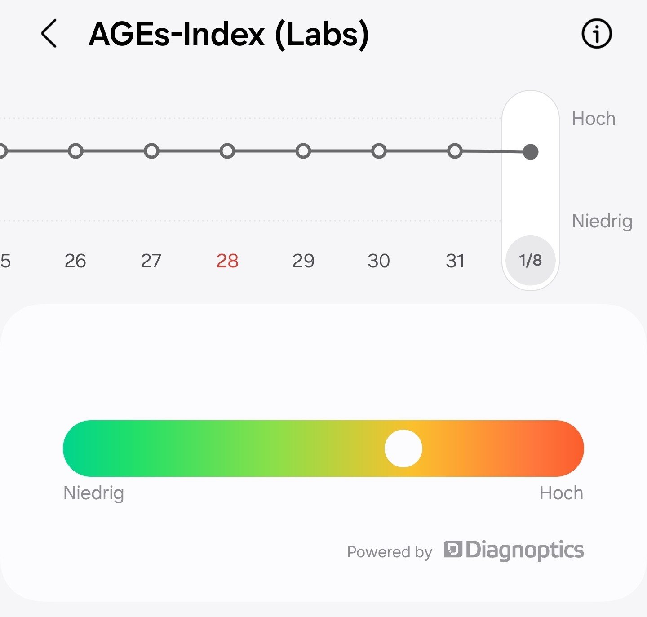This screenshot has height=617, width=647.
Task: Tap the white AGEs index slider knob
Action: [x=403, y=448]
